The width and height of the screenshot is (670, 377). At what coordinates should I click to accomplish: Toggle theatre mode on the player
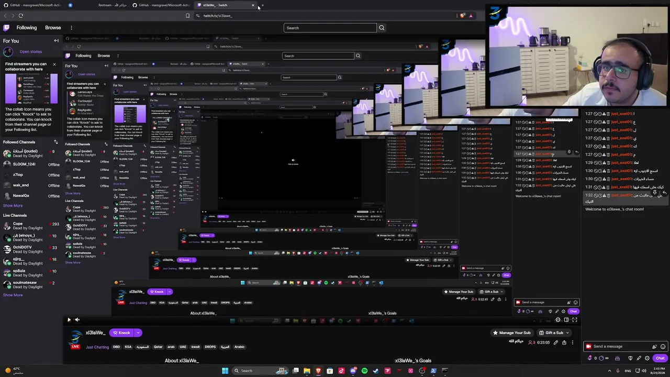pyautogui.click(x=566, y=320)
